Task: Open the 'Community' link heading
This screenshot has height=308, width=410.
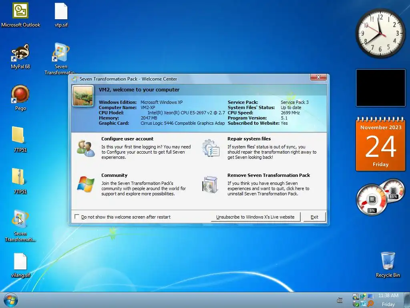Action: point(114,175)
